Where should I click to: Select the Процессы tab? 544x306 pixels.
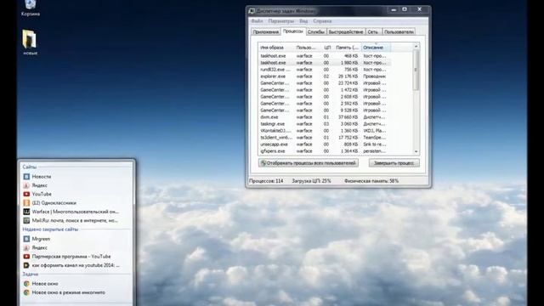point(293,31)
